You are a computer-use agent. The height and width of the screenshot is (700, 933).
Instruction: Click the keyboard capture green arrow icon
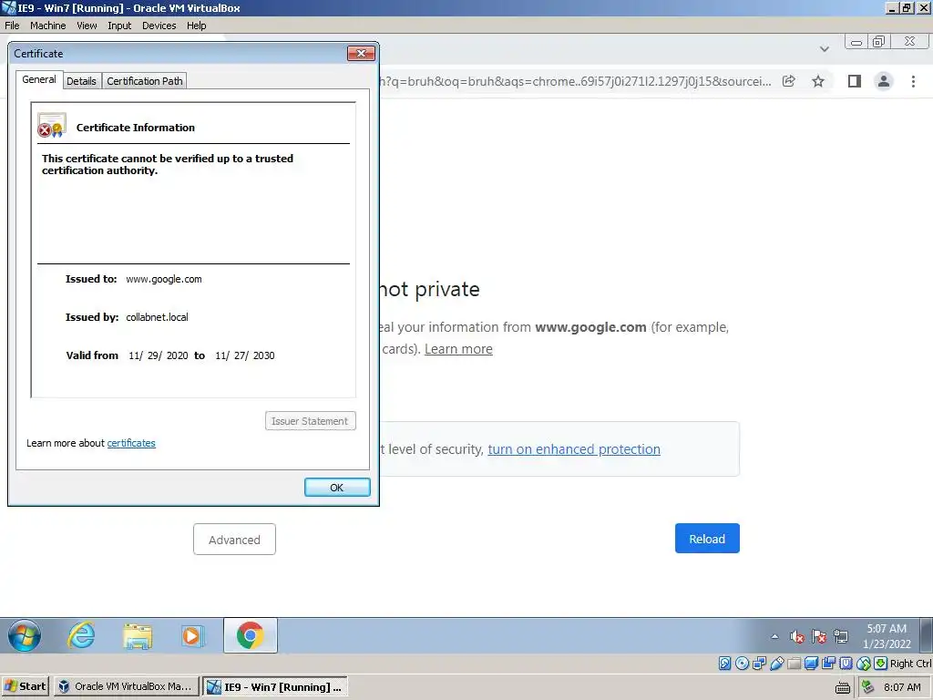(x=881, y=664)
